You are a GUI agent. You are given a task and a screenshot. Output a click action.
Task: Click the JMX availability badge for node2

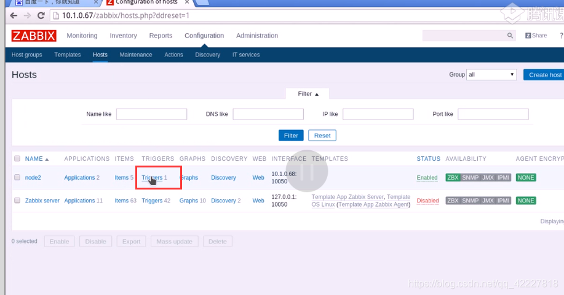click(x=488, y=178)
